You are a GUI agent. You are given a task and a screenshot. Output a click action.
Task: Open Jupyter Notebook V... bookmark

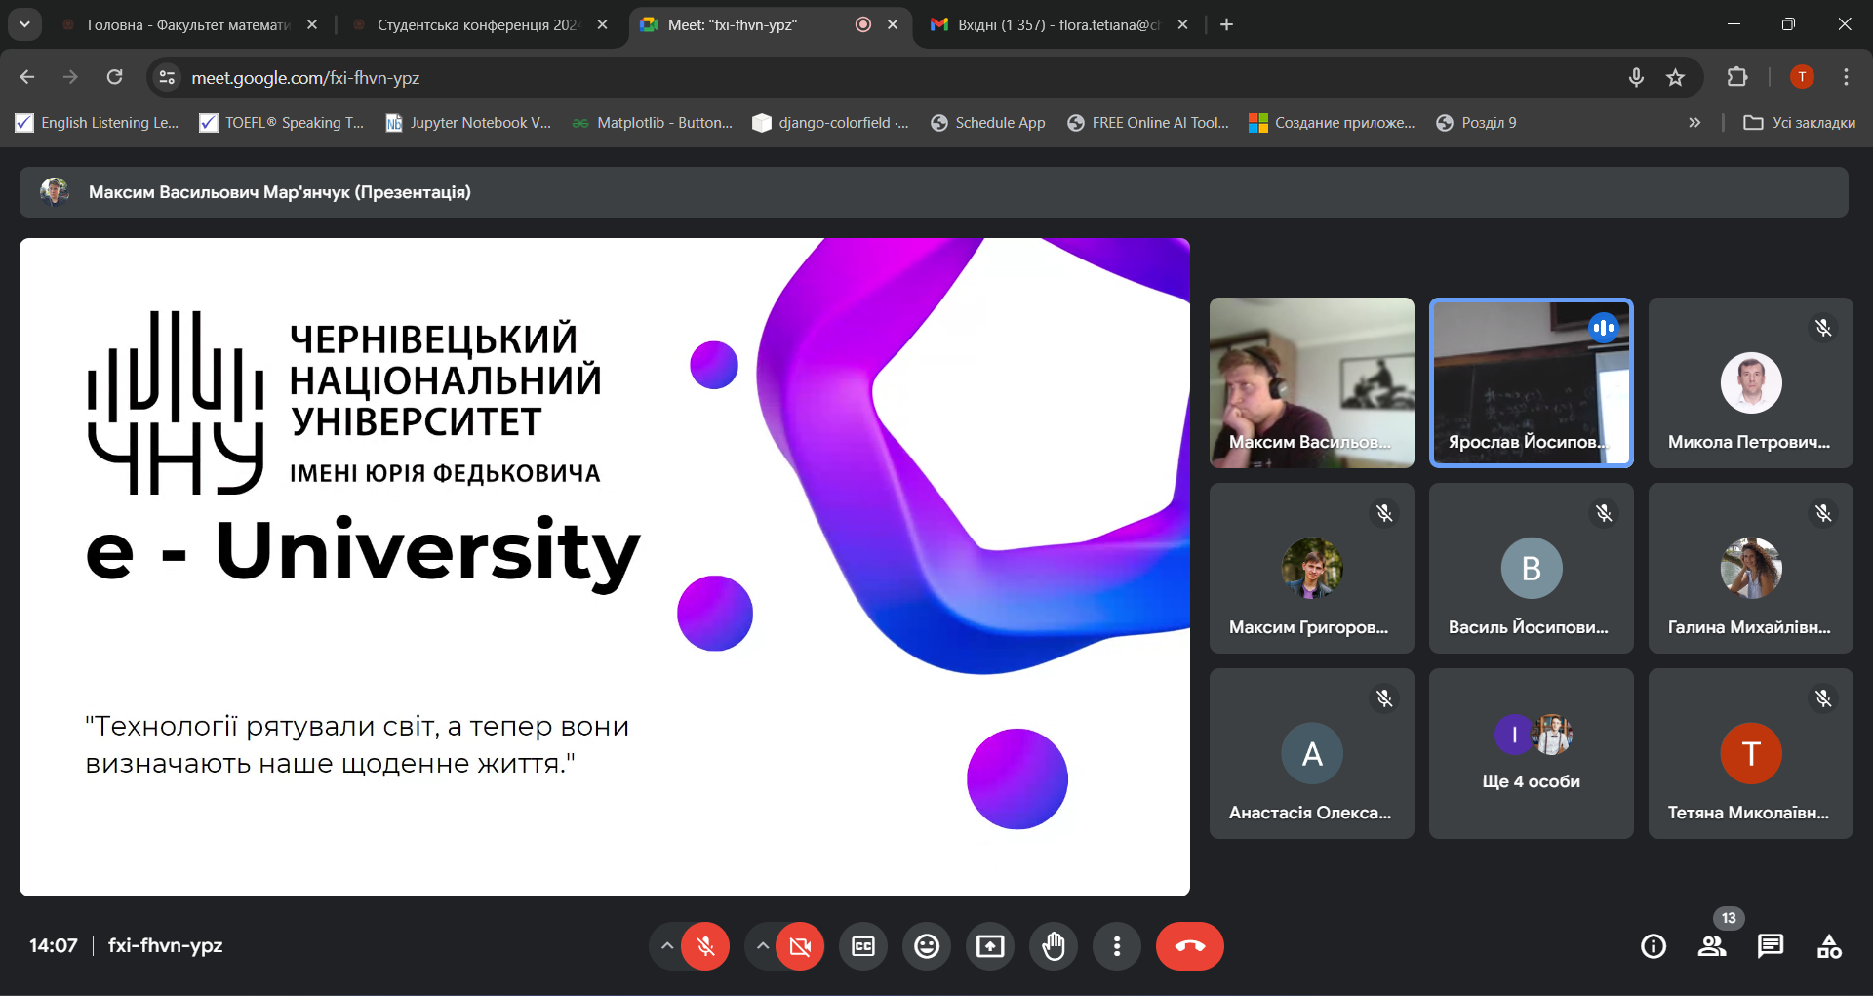pyautogui.click(x=468, y=123)
